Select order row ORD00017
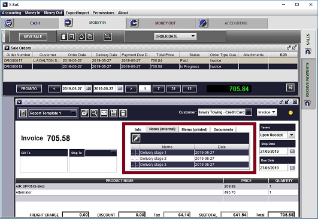The image size is (318, 219). pyautogui.click(x=150, y=61)
